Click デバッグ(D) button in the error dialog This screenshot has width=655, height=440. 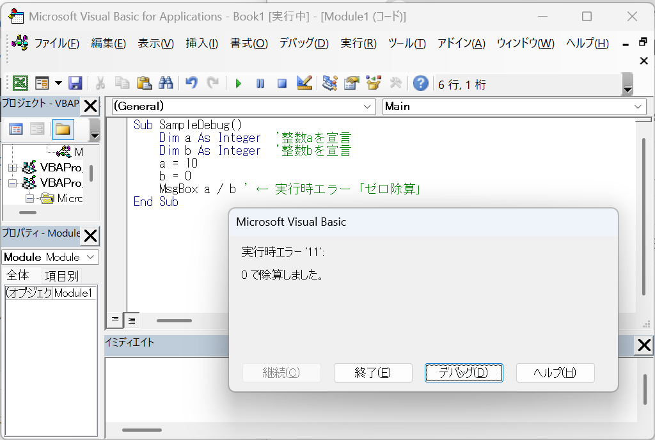point(464,373)
